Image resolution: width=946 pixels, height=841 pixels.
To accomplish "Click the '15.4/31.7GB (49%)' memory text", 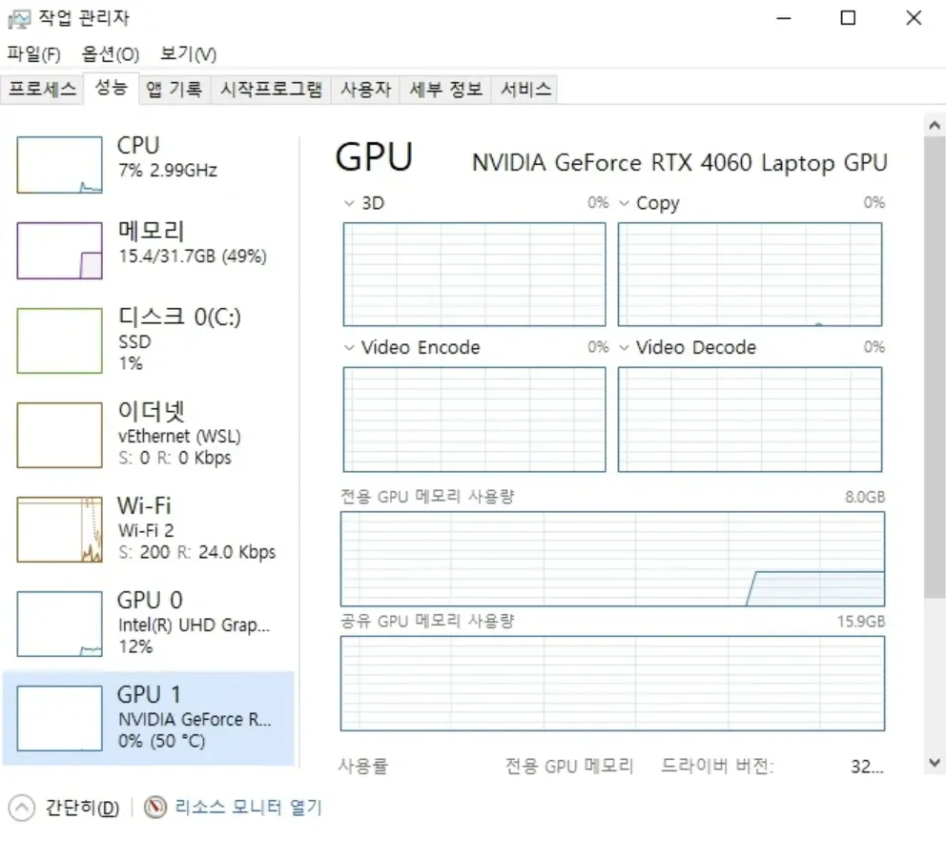I will [x=193, y=256].
